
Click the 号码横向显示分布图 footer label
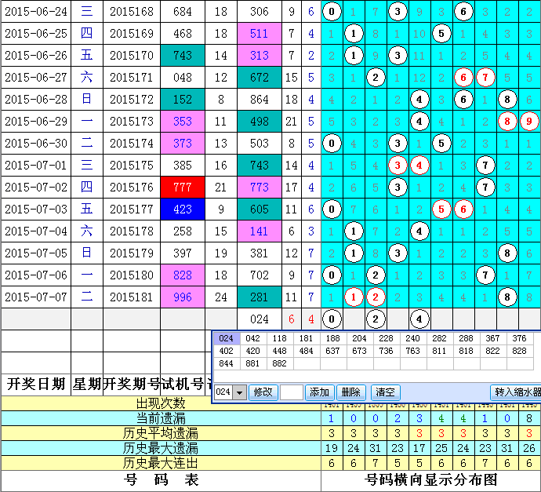tap(430, 479)
